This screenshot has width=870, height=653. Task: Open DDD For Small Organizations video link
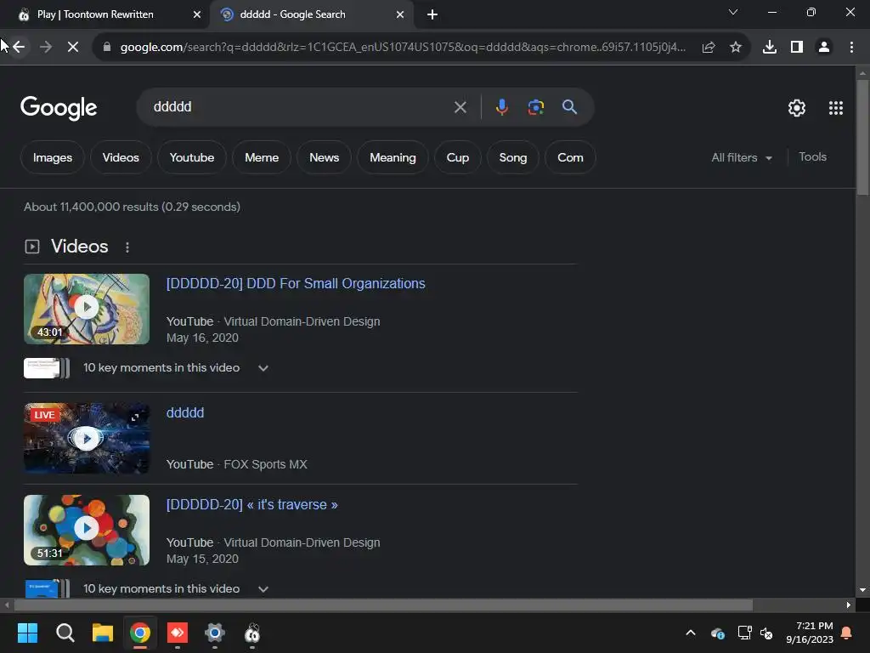point(296,284)
